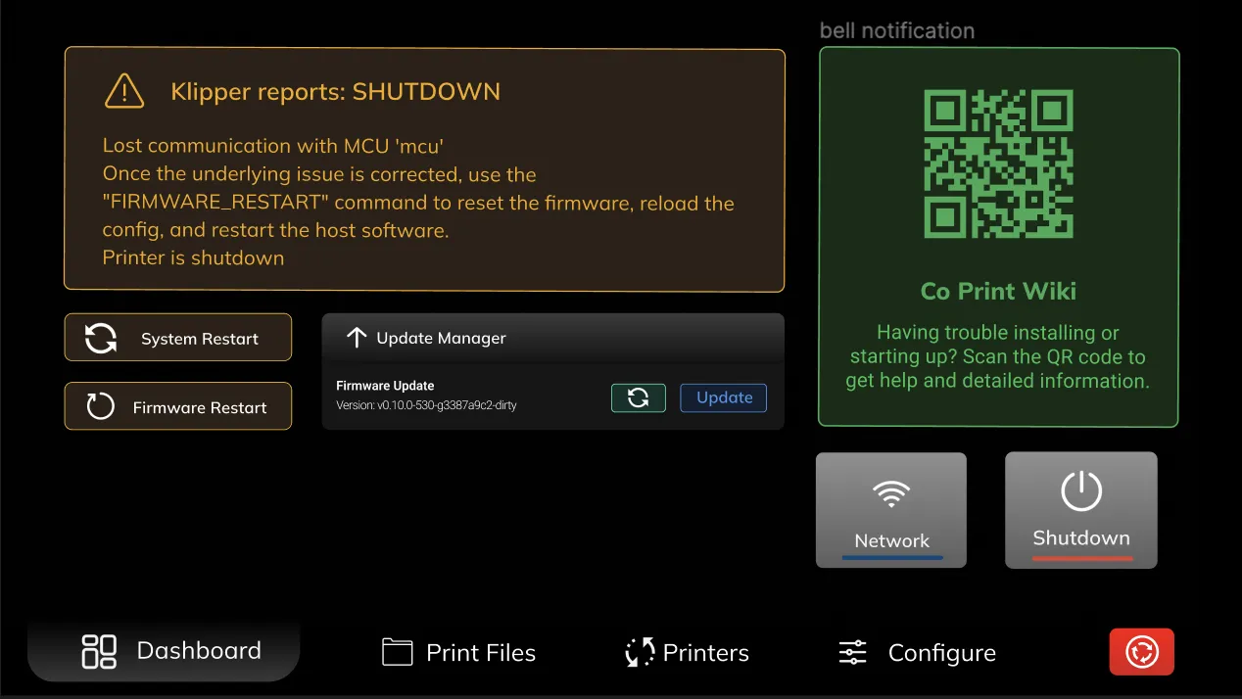
Task: Click the Co Print Wiki title
Action: point(998,291)
